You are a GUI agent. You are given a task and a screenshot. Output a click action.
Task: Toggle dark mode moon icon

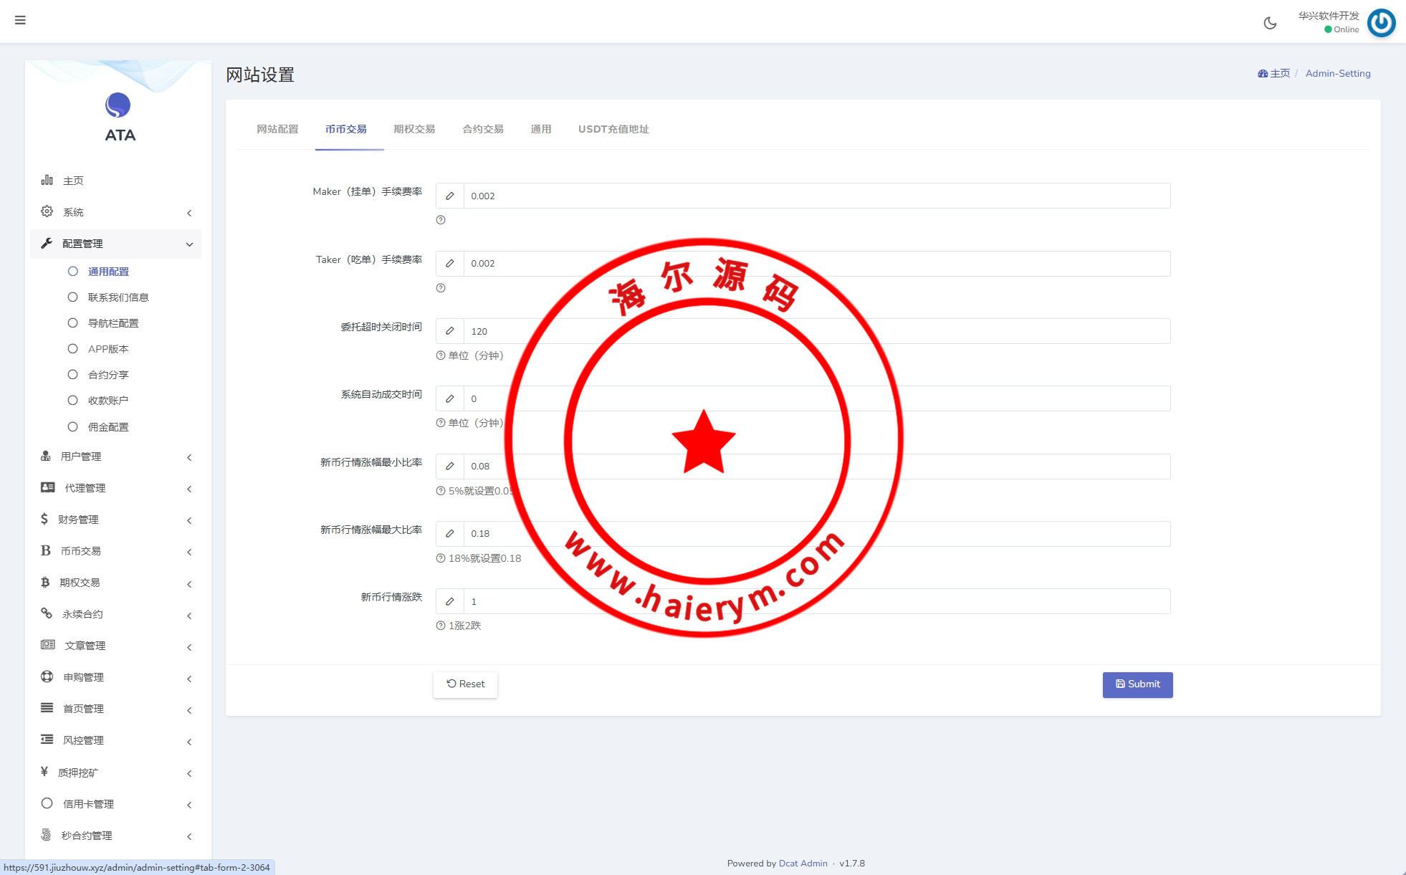(x=1270, y=23)
